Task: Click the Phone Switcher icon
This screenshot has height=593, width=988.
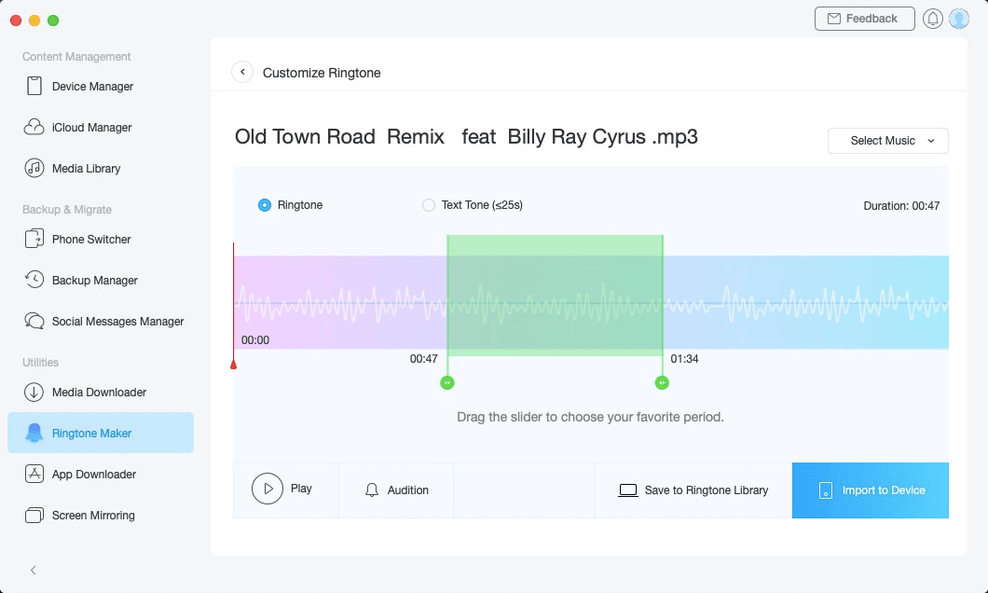Action: (x=34, y=239)
